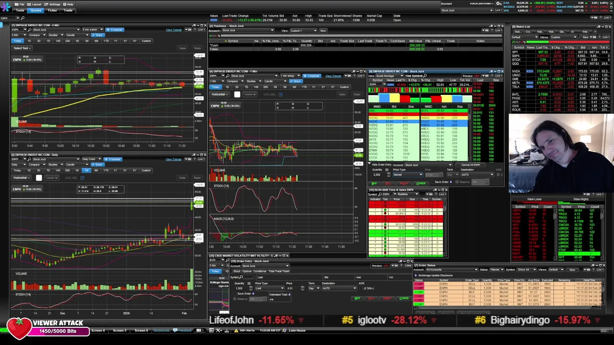The height and width of the screenshot is (345, 614).
Task: Switch to the Trade tab
Action: 68,10
